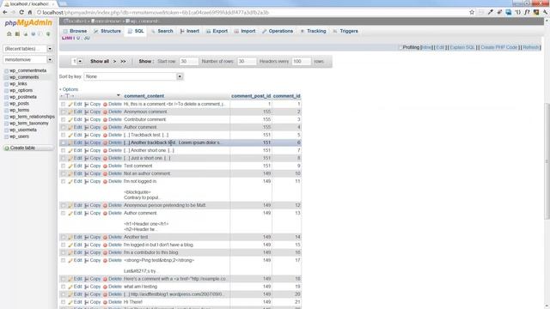Sort by comment_id column header
Screen dimensions: 550x309
click(286, 96)
